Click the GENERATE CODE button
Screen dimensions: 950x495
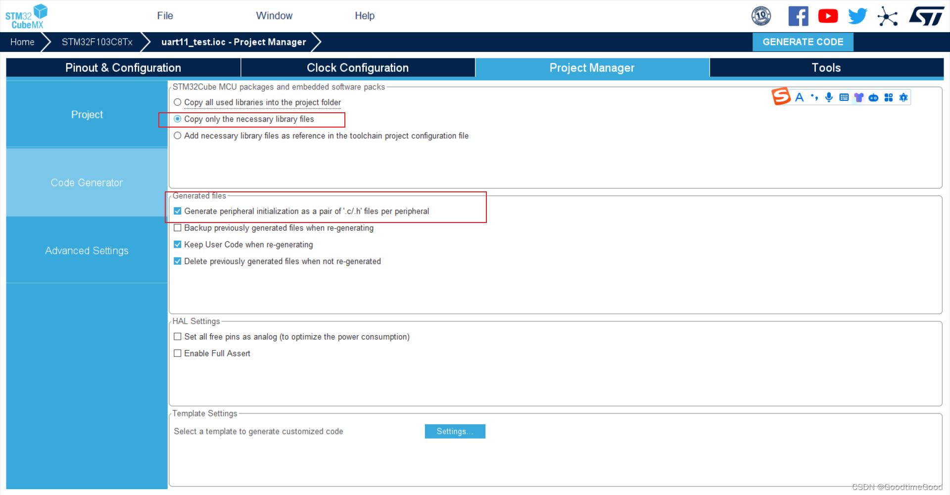[x=803, y=42]
